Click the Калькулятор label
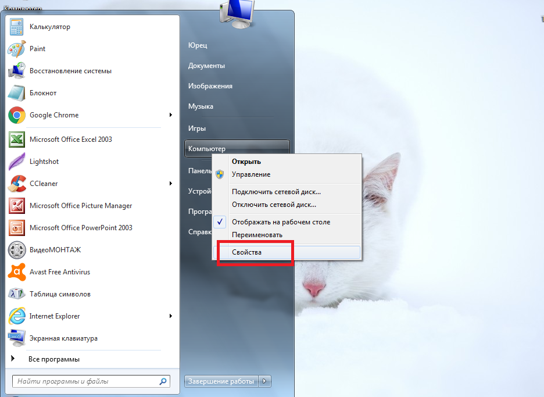This screenshot has width=544, height=397. (x=50, y=27)
